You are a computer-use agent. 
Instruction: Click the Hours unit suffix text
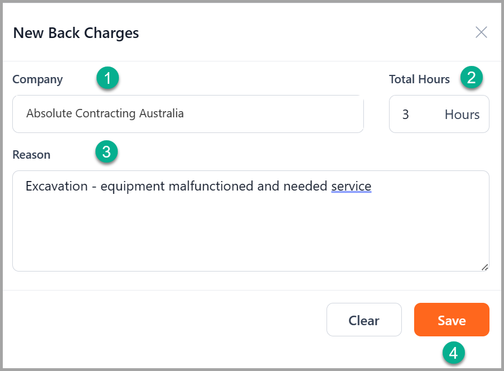click(462, 114)
